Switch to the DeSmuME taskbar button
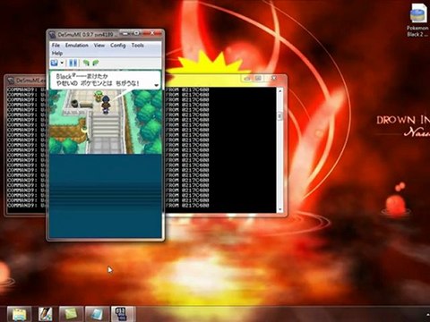The image size is (430, 322). [123, 314]
